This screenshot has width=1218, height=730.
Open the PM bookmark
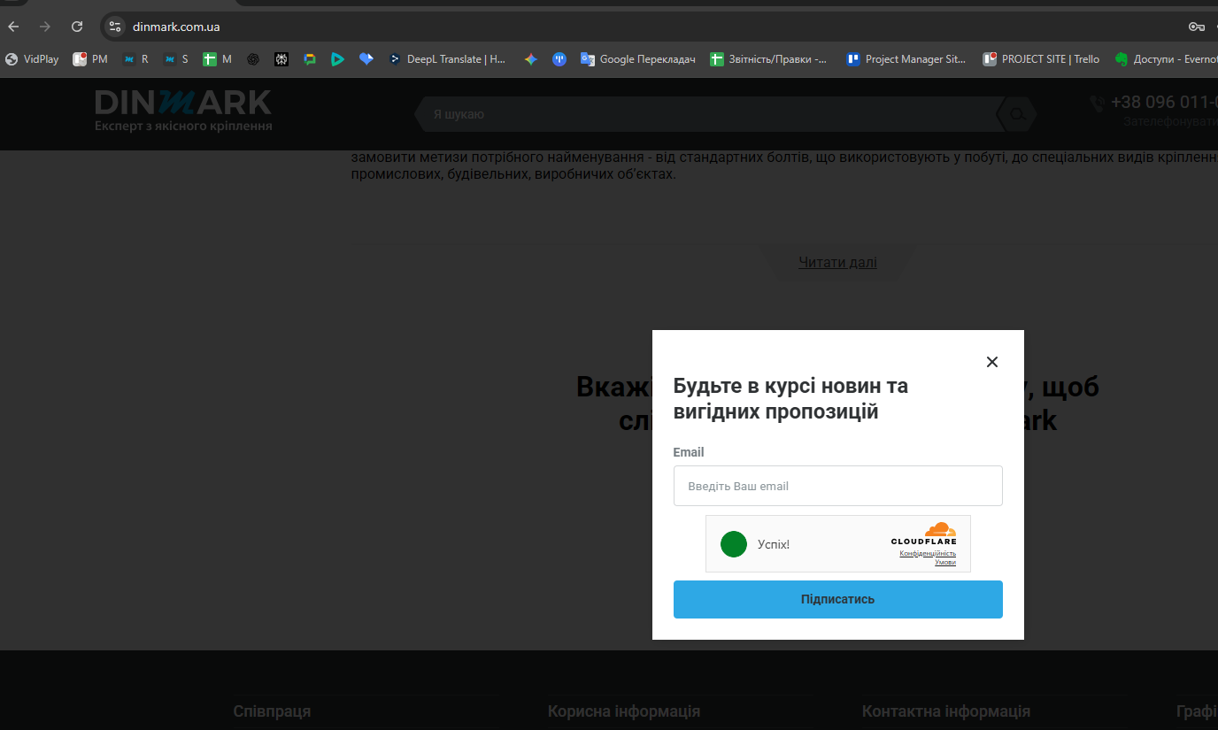point(90,59)
